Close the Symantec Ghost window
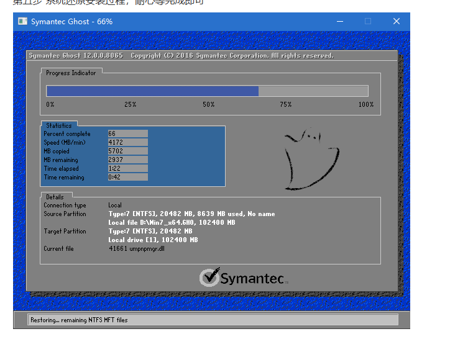This screenshot has height=339, width=450. 397,22
